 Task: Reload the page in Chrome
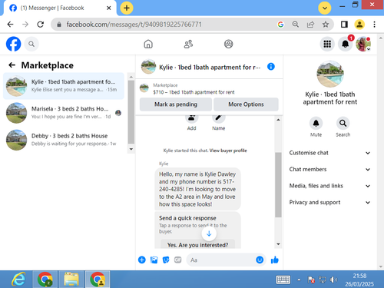(40, 25)
